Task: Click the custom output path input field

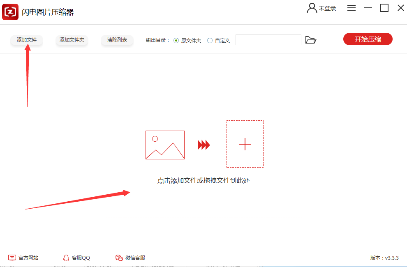Action: click(x=268, y=40)
